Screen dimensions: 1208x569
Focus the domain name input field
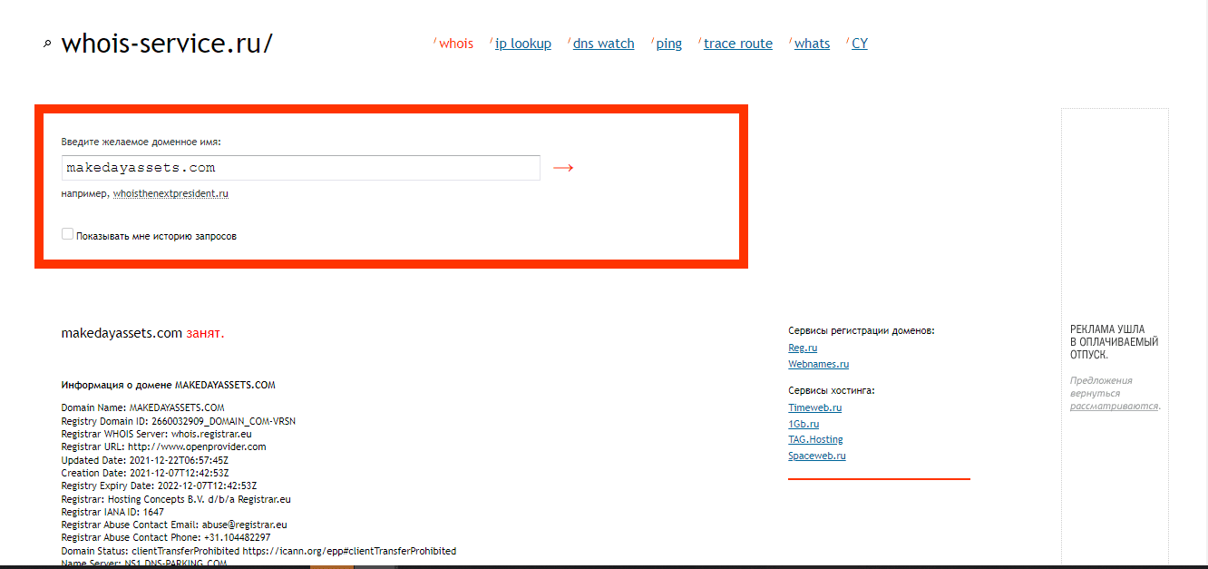pyautogui.click(x=301, y=168)
